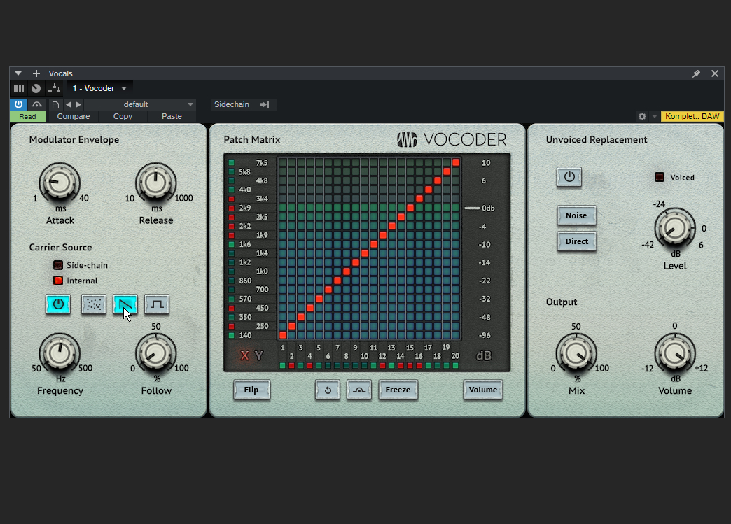Screen dimensions: 731x524
Task: Click Copy in the preset bar
Action: [x=123, y=116]
